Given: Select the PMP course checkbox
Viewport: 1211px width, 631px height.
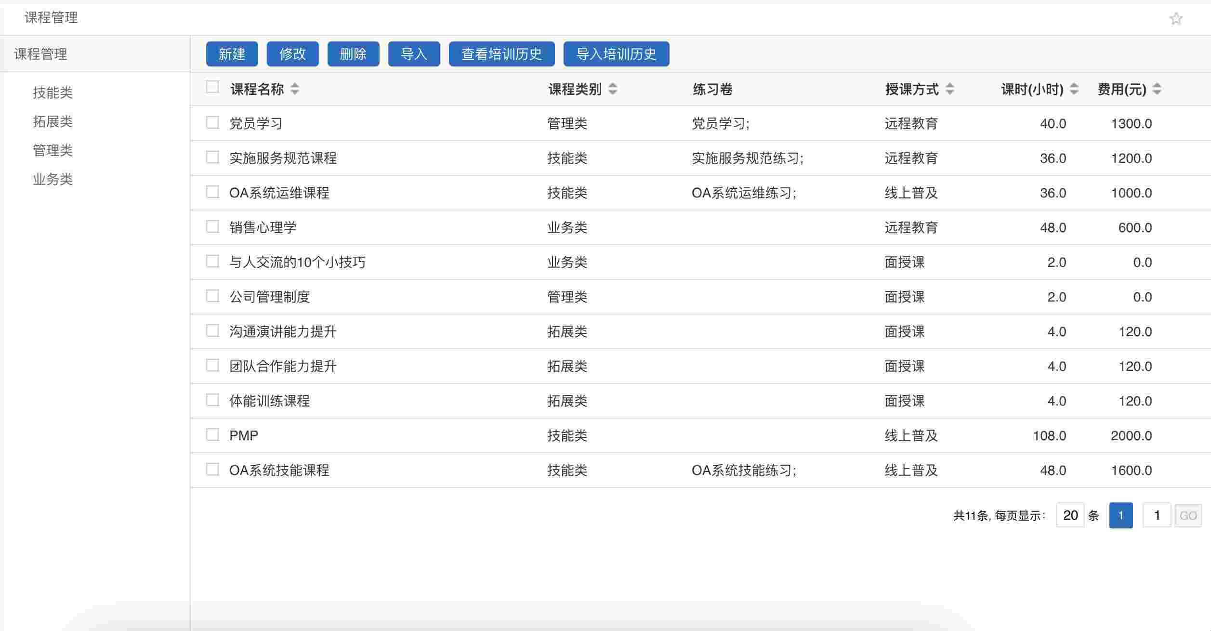Looking at the screenshot, I should [x=212, y=434].
